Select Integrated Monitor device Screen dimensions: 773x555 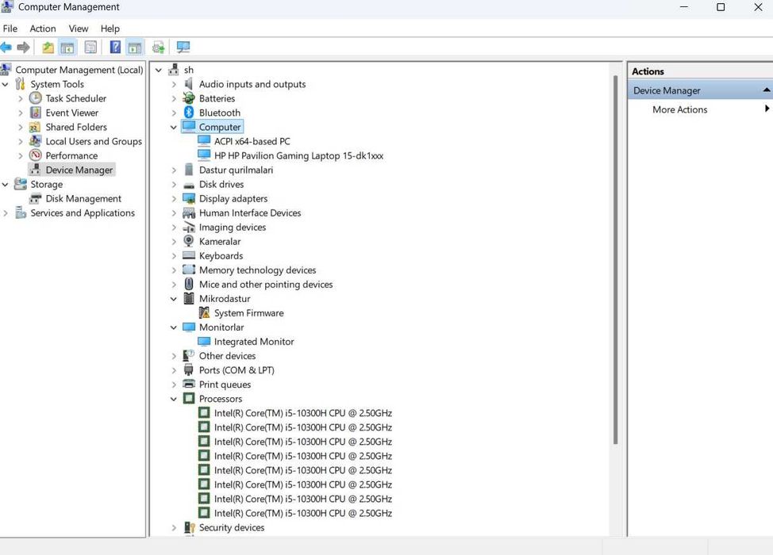pyautogui.click(x=254, y=341)
